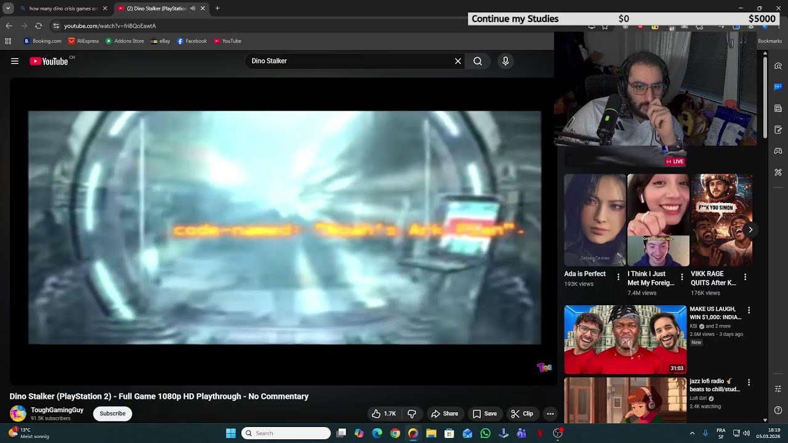This screenshot has height=443, width=788.
Task: View site information in address bar
Action: (x=56, y=26)
